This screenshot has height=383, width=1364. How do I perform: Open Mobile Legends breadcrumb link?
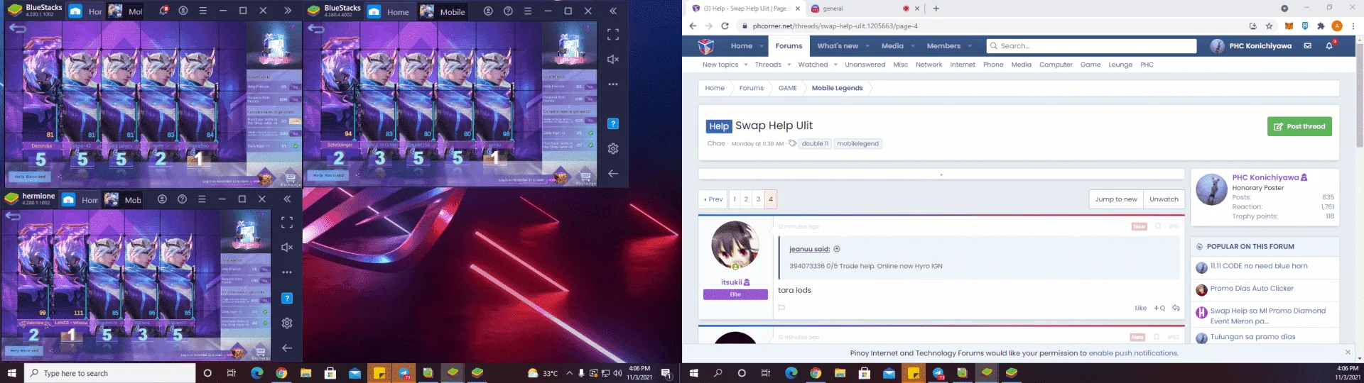point(837,88)
